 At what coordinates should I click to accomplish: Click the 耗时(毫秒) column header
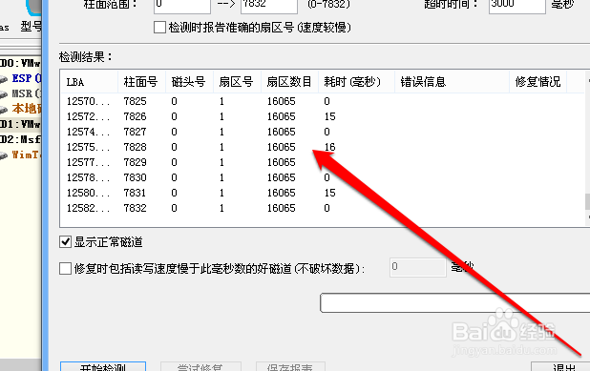[357, 82]
